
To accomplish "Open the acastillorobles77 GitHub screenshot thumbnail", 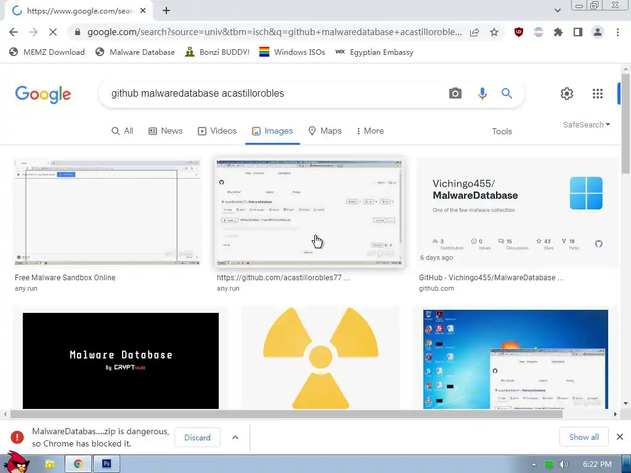I will coord(309,212).
